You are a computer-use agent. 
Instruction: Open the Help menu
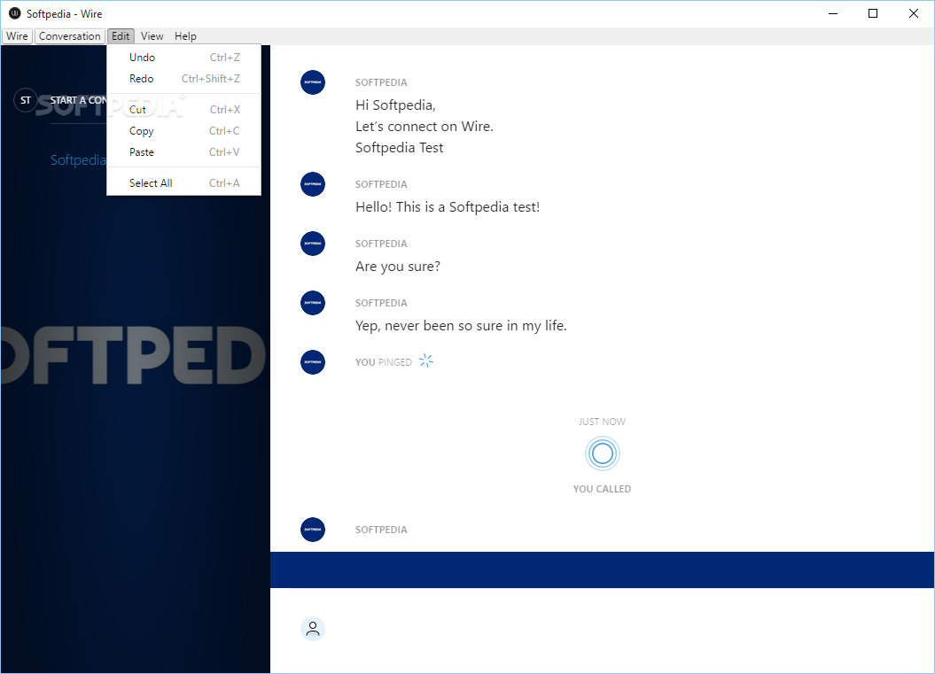click(x=185, y=36)
